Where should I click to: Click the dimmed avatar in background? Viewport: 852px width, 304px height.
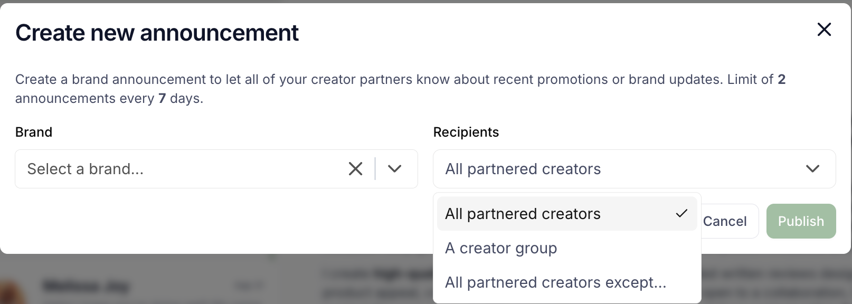pos(10,293)
